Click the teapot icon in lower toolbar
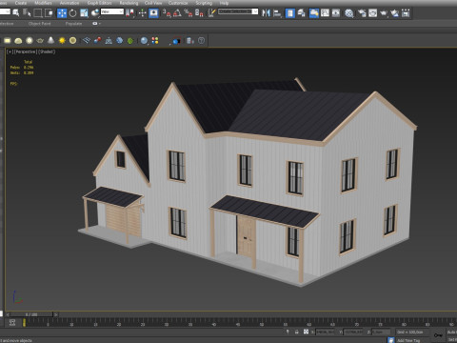 click(x=40, y=41)
